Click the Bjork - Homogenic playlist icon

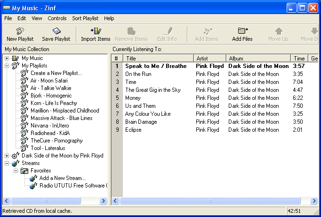coord(24,96)
